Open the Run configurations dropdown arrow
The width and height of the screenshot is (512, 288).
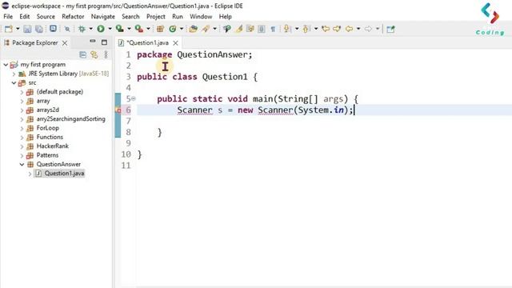[x=110, y=29]
